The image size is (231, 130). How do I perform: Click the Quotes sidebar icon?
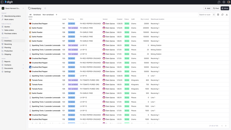click(x=2, y=27)
